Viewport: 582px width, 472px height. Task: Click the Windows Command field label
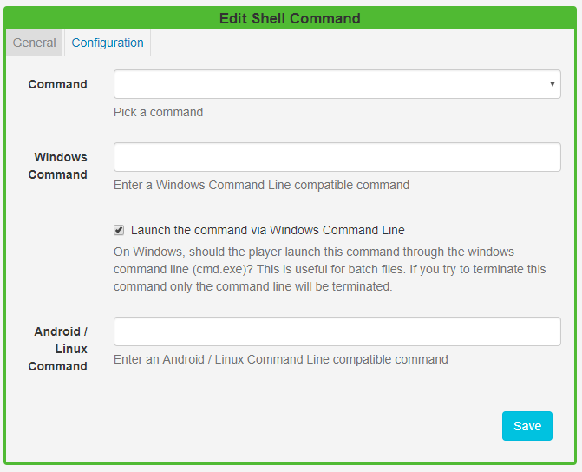[60, 166]
